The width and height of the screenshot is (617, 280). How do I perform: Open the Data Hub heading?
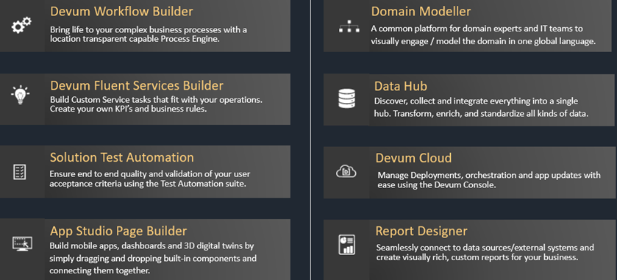click(401, 86)
